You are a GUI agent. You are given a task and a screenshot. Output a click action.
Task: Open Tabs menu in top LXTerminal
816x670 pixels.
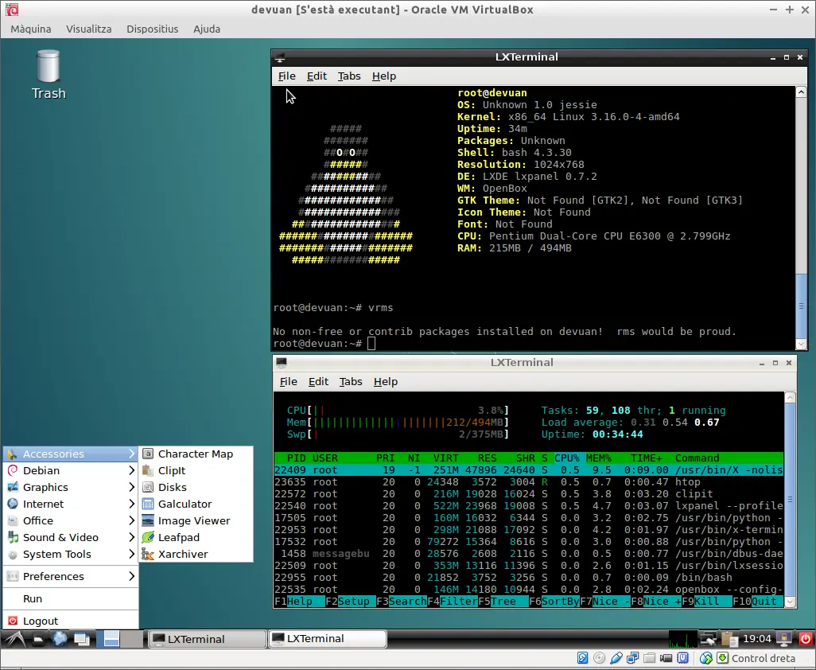pyautogui.click(x=349, y=76)
